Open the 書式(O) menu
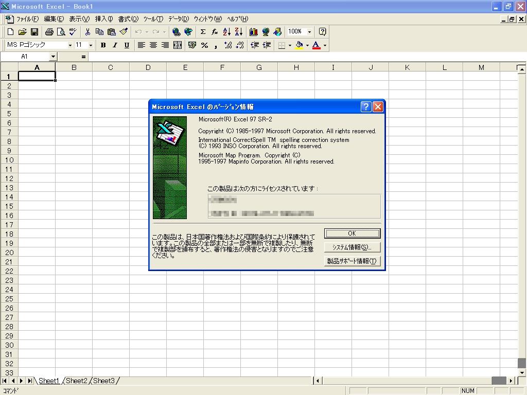 pyautogui.click(x=128, y=19)
